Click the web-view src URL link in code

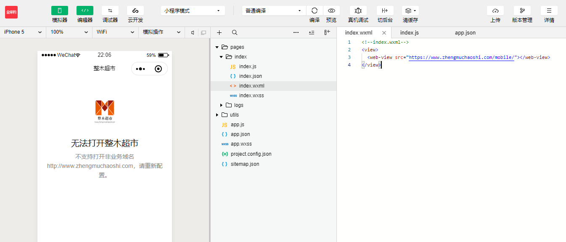[x=461, y=57]
